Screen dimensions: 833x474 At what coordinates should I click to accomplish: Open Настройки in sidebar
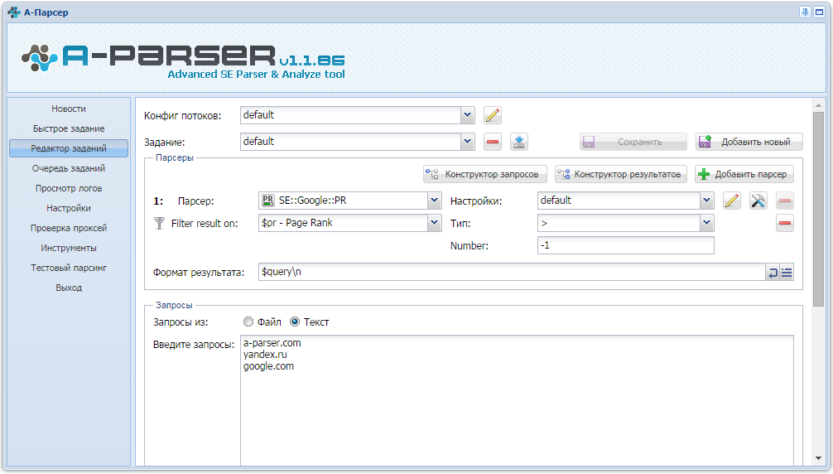pos(69,208)
